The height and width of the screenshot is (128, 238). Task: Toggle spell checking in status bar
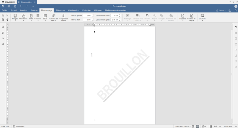click(x=198, y=127)
